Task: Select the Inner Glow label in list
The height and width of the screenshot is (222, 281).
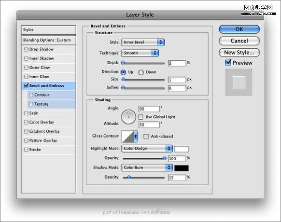Action: click(39, 77)
